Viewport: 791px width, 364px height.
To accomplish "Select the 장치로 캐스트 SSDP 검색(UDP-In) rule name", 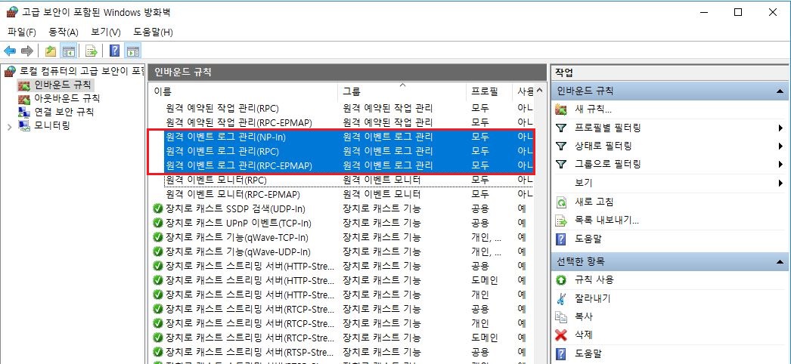I will click(x=235, y=208).
